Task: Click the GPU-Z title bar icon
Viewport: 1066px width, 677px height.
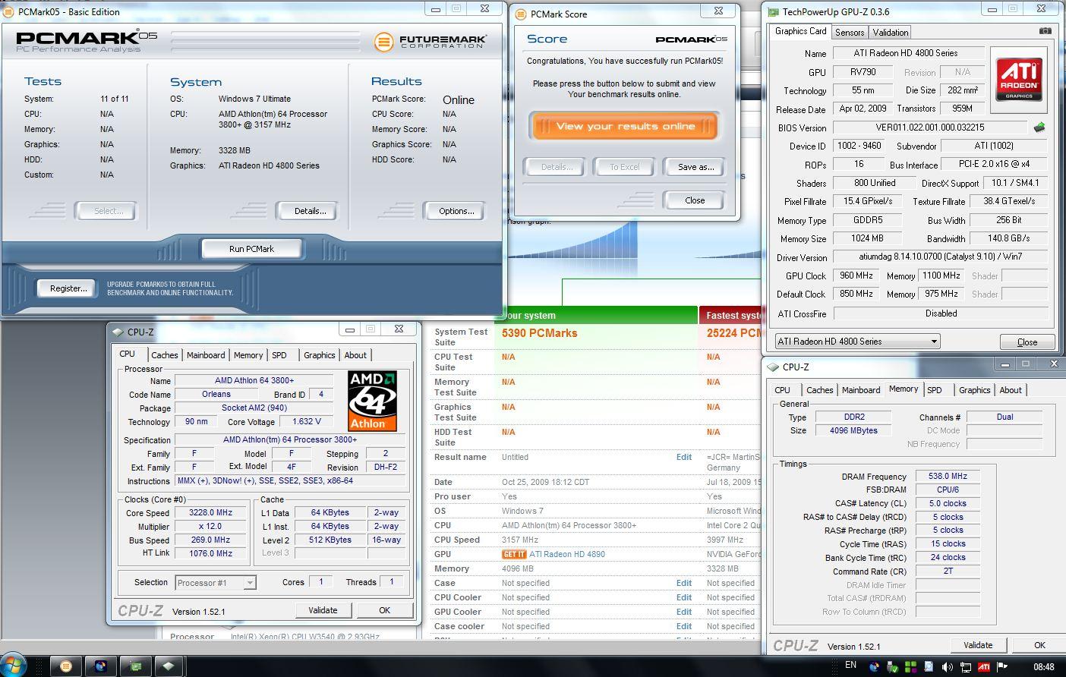Action: [773, 11]
